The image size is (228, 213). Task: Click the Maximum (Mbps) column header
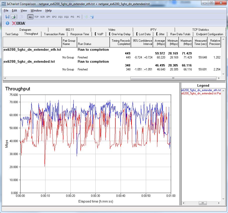coord(186,42)
